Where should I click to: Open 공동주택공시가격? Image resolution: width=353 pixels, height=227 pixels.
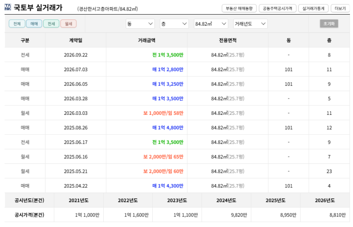278,8
